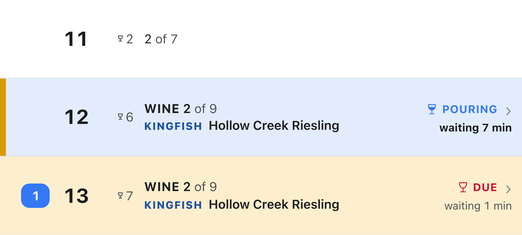522x235 pixels.
Task: Select table number 12
Action: click(x=76, y=117)
